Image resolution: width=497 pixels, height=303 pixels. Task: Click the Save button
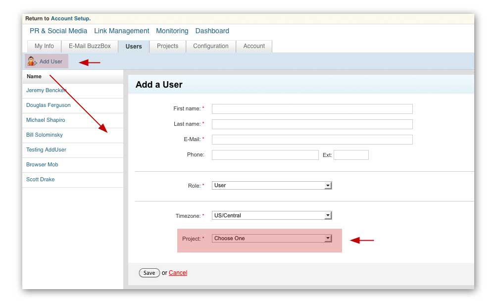tap(149, 273)
